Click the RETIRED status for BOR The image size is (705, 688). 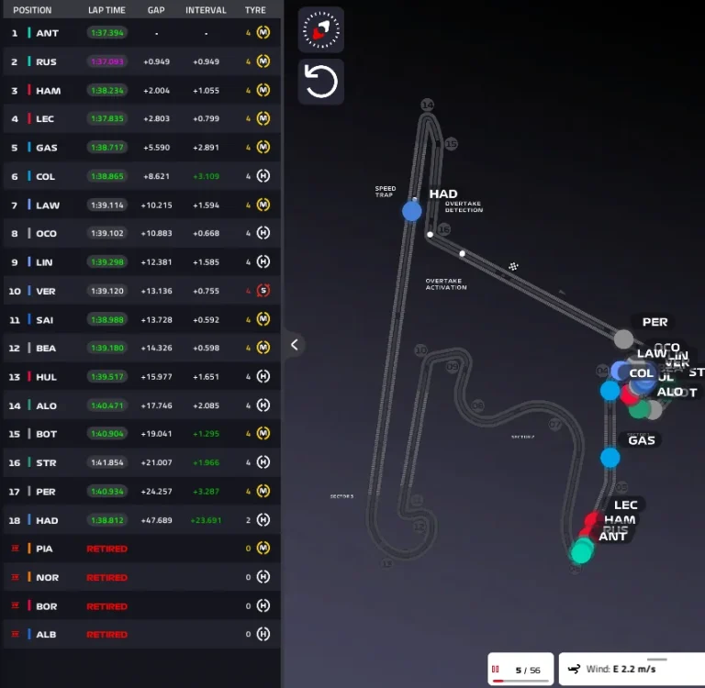(107, 606)
